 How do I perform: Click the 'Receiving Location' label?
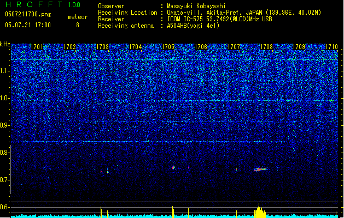point(127,13)
